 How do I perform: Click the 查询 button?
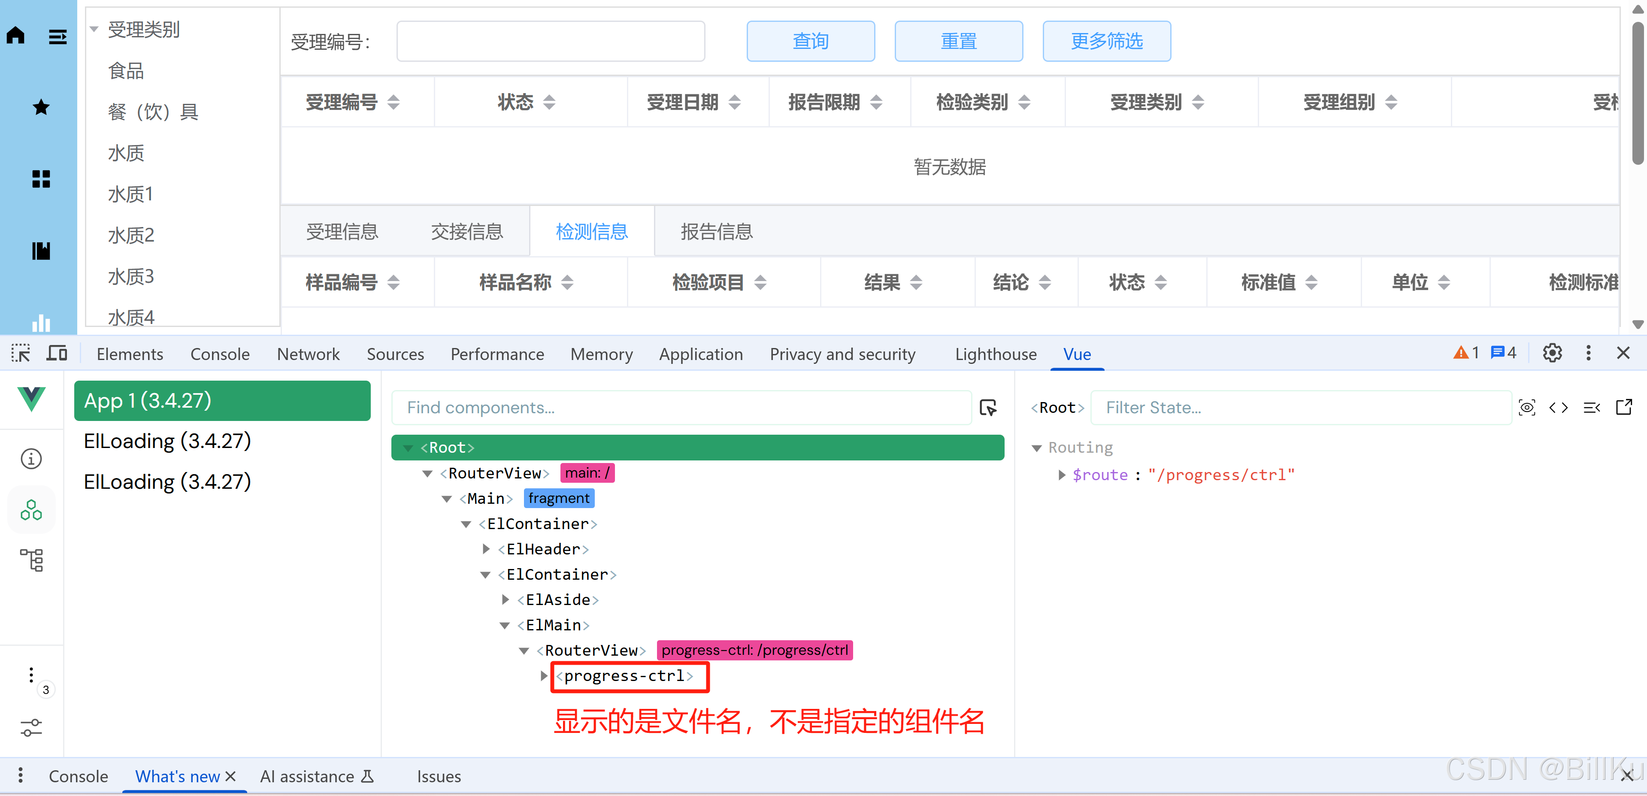click(810, 42)
